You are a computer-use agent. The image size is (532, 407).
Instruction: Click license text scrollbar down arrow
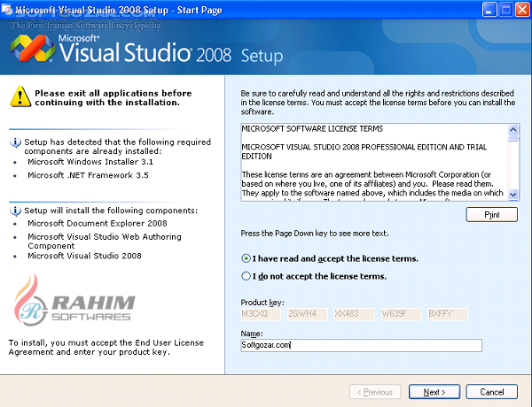coord(513,195)
